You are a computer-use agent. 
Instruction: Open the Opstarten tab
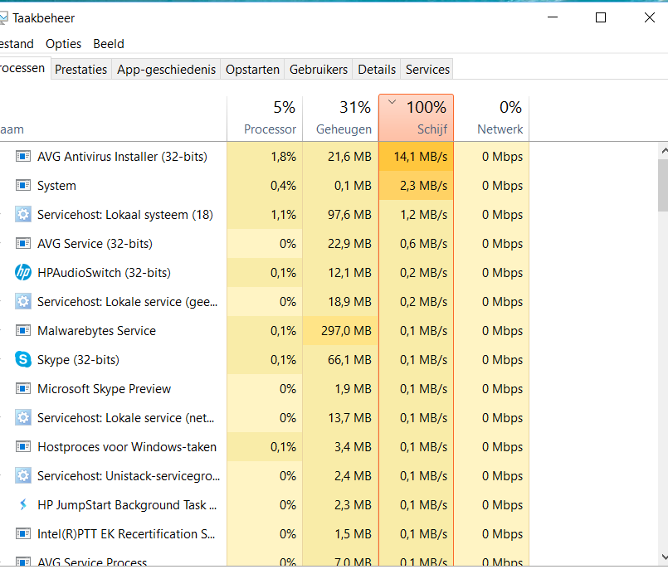click(x=252, y=70)
